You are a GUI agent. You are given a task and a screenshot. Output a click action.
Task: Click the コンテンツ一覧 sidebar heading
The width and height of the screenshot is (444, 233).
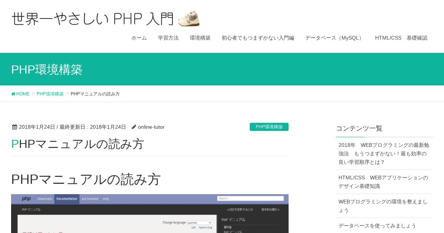359,128
